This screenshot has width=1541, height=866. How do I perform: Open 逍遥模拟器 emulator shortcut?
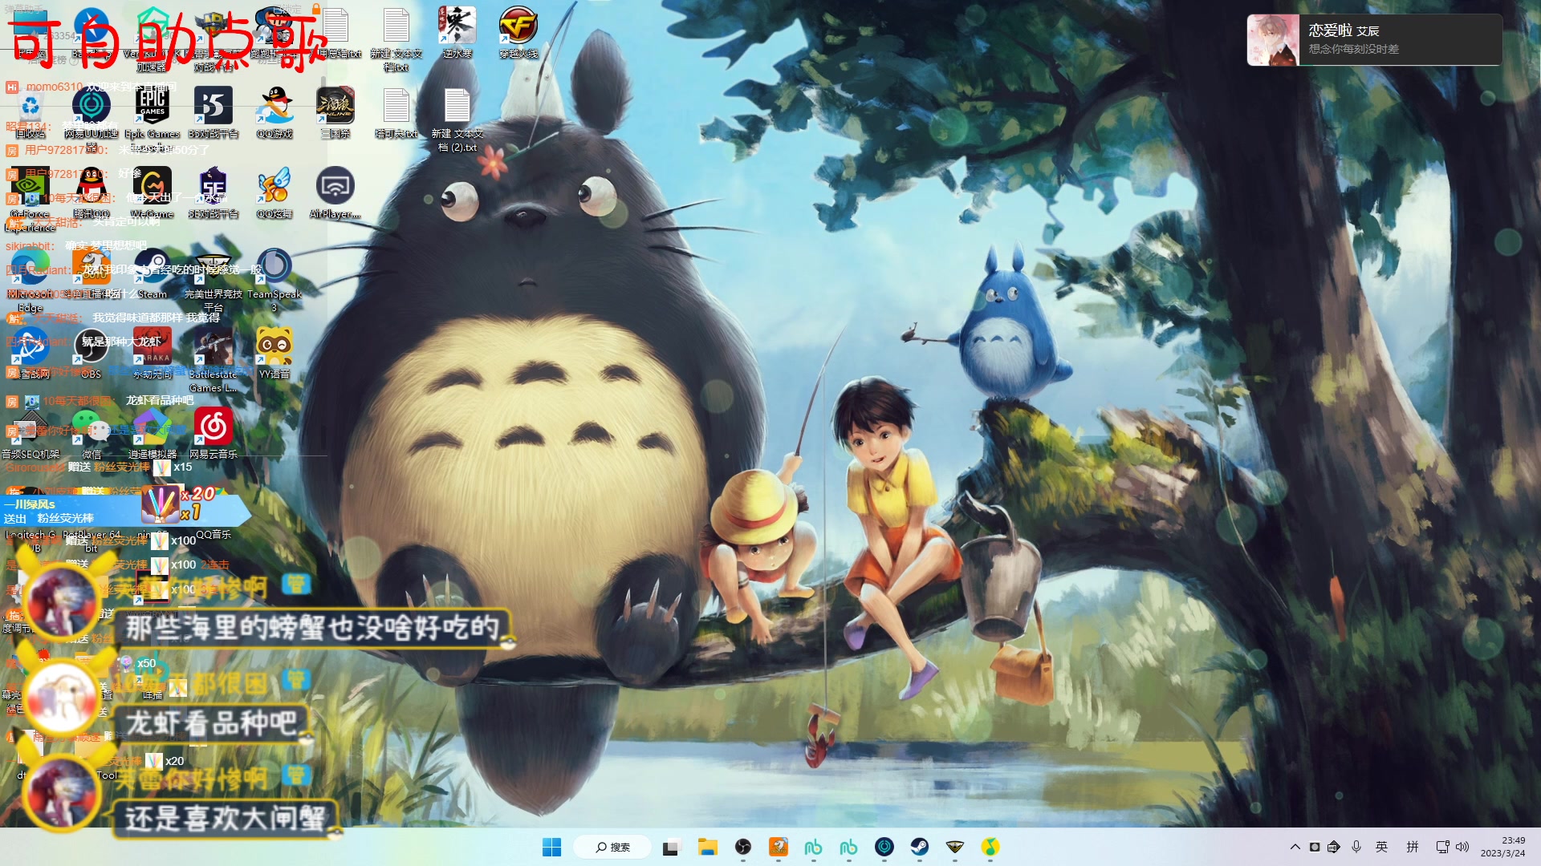(x=152, y=433)
